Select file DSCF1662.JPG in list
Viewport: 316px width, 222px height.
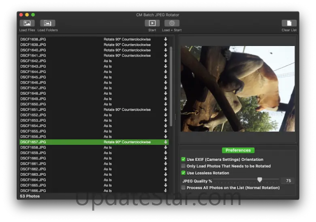[x=94, y=169]
